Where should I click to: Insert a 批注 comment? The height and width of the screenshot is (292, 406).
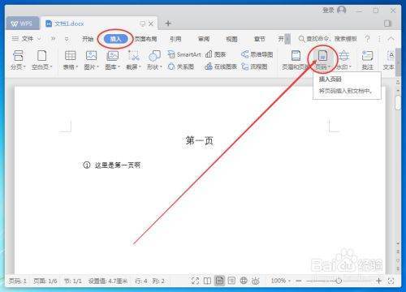[x=368, y=60]
